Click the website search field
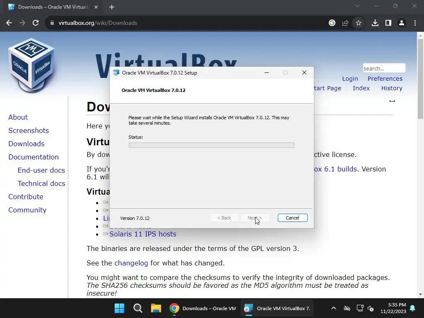The height and width of the screenshot is (318, 424). click(x=384, y=68)
